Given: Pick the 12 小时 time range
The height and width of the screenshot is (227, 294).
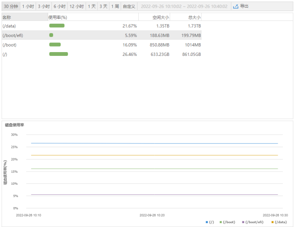Looking at the screenshot, I should point(77,6).
